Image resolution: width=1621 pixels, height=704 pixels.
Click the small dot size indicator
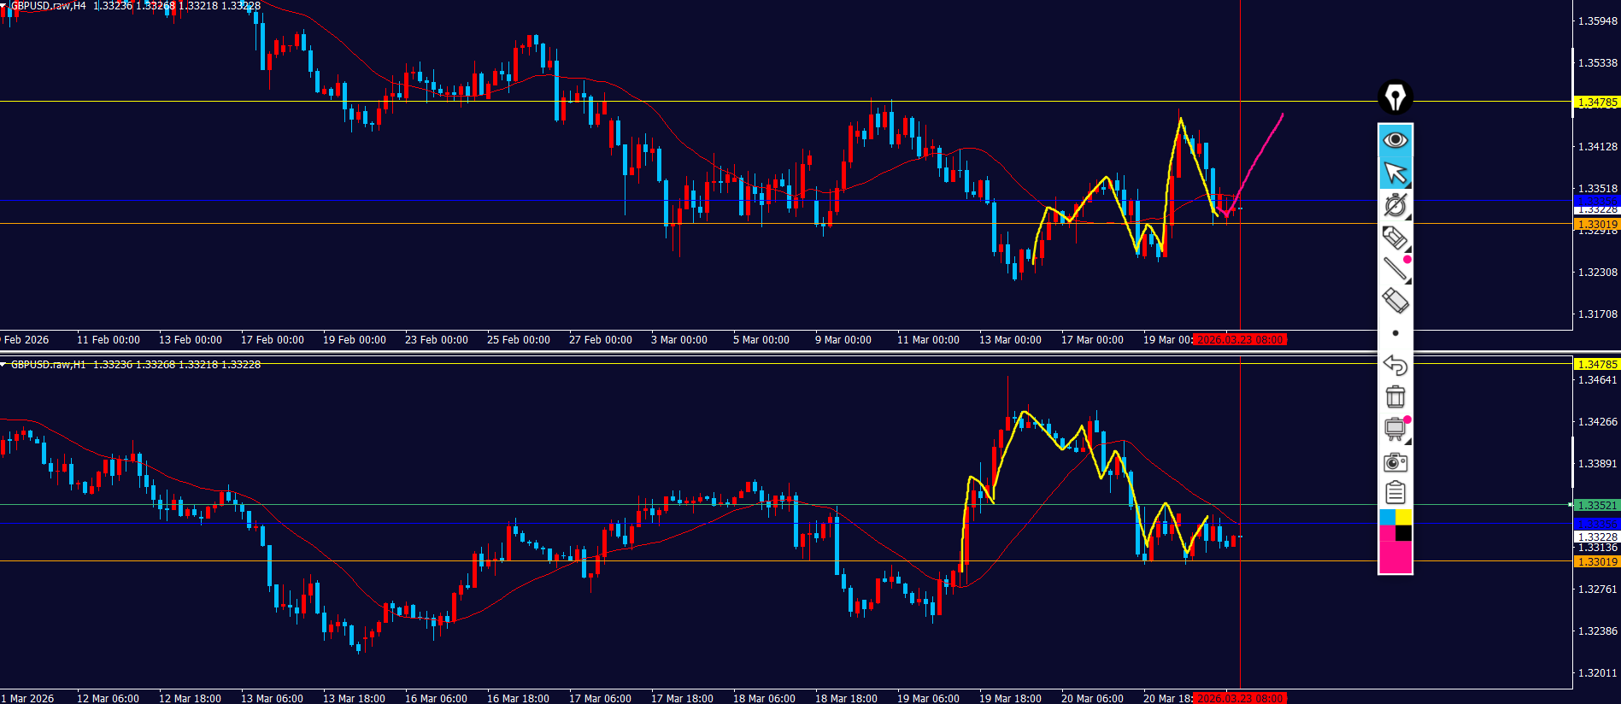point(1395,333)
